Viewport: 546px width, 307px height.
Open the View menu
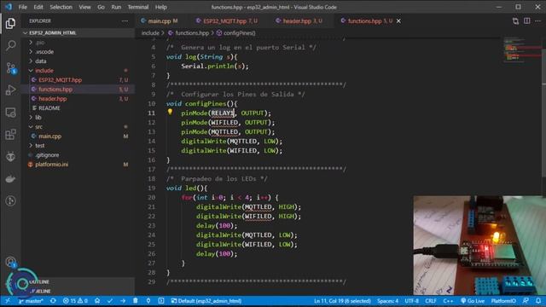pos(84,7)
